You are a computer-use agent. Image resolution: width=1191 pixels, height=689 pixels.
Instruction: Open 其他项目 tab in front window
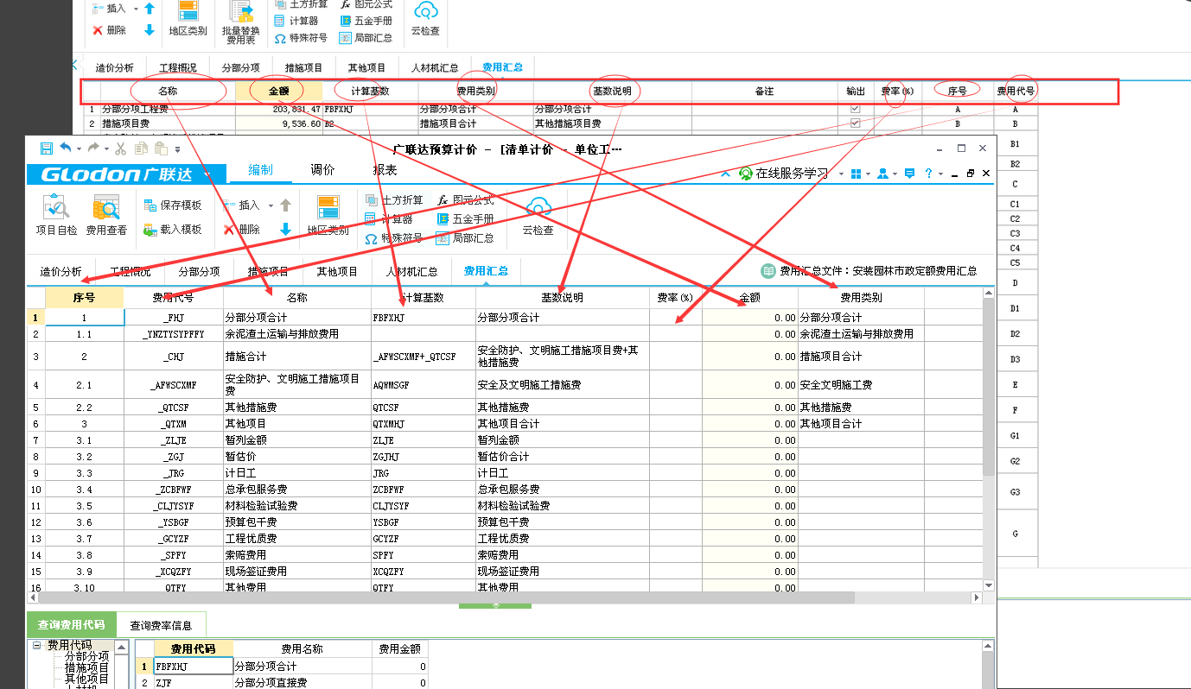point(337,271)
